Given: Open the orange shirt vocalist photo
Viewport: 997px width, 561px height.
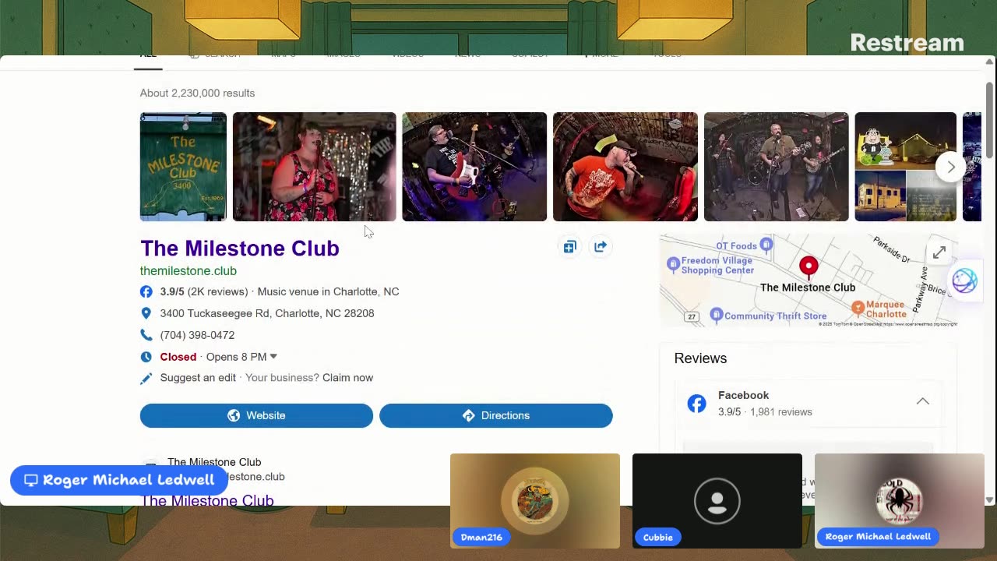Looking at the screenshot, I should (x=625, y=167).
